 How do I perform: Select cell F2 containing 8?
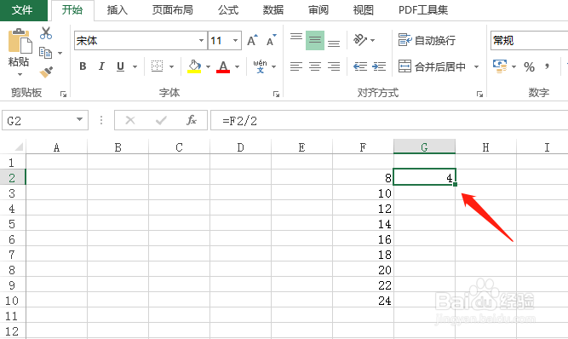pos(363,177)
